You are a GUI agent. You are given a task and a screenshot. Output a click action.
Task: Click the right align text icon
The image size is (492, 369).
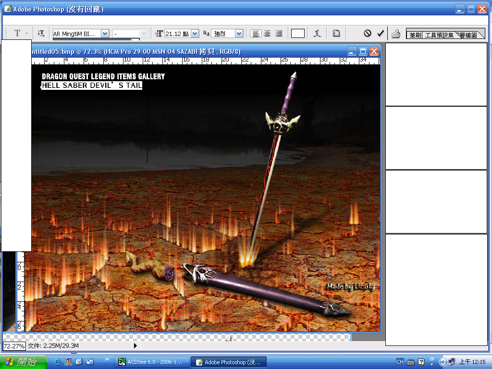pyautogui.click(x=279, y=34)
